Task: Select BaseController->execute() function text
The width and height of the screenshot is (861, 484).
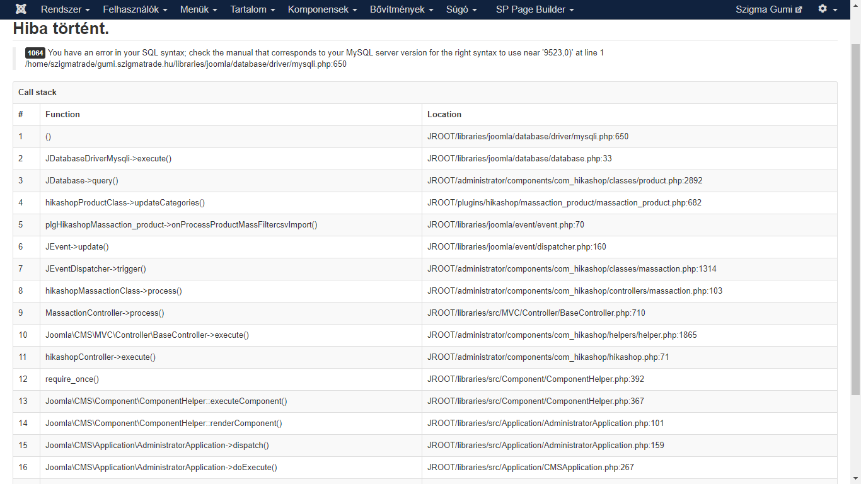Action: click(147, 335)
